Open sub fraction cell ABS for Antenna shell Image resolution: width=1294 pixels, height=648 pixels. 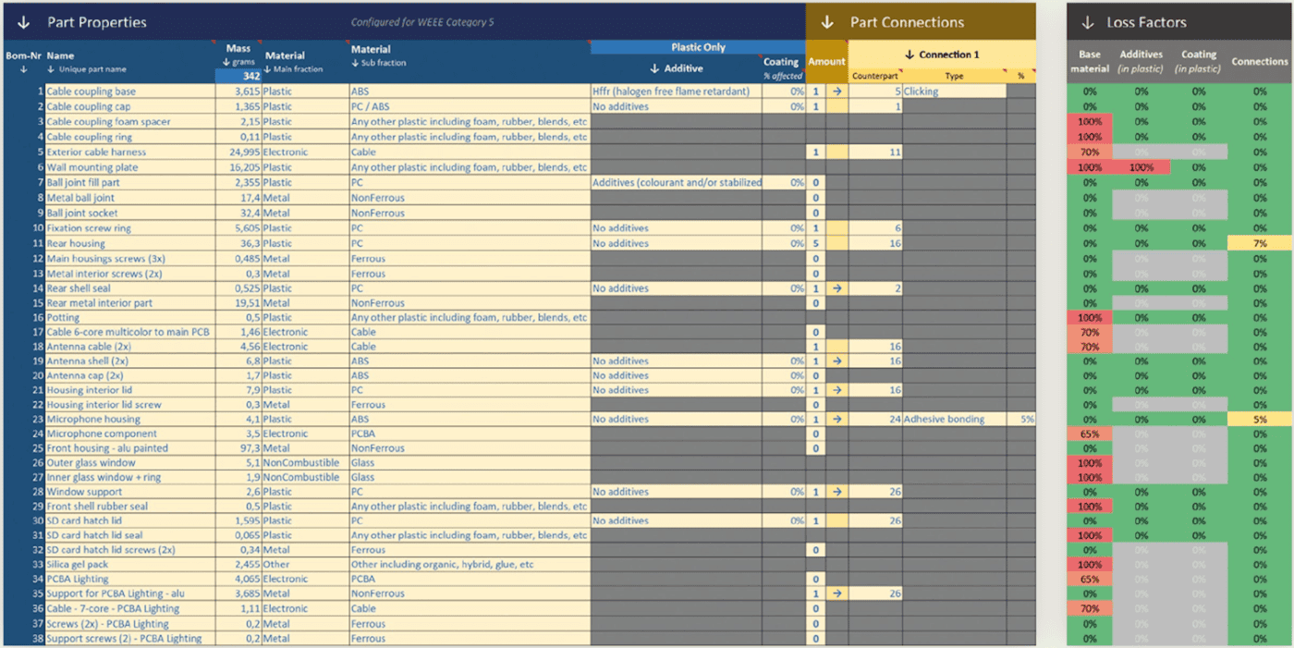[469, 361]
